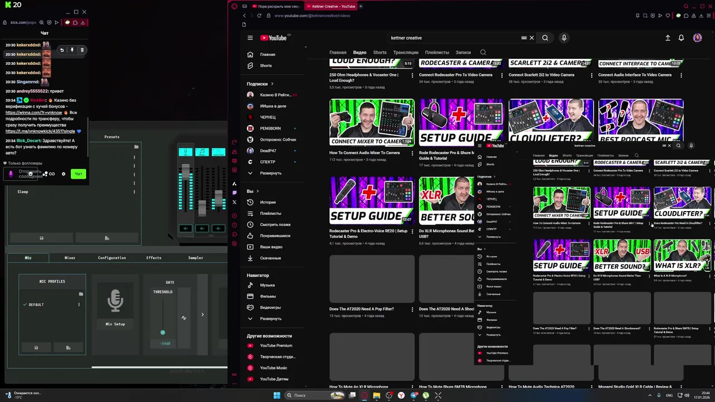The image size is (715, 402).
Task: Go back in the Opera browser window
Action: click(244, 16)
